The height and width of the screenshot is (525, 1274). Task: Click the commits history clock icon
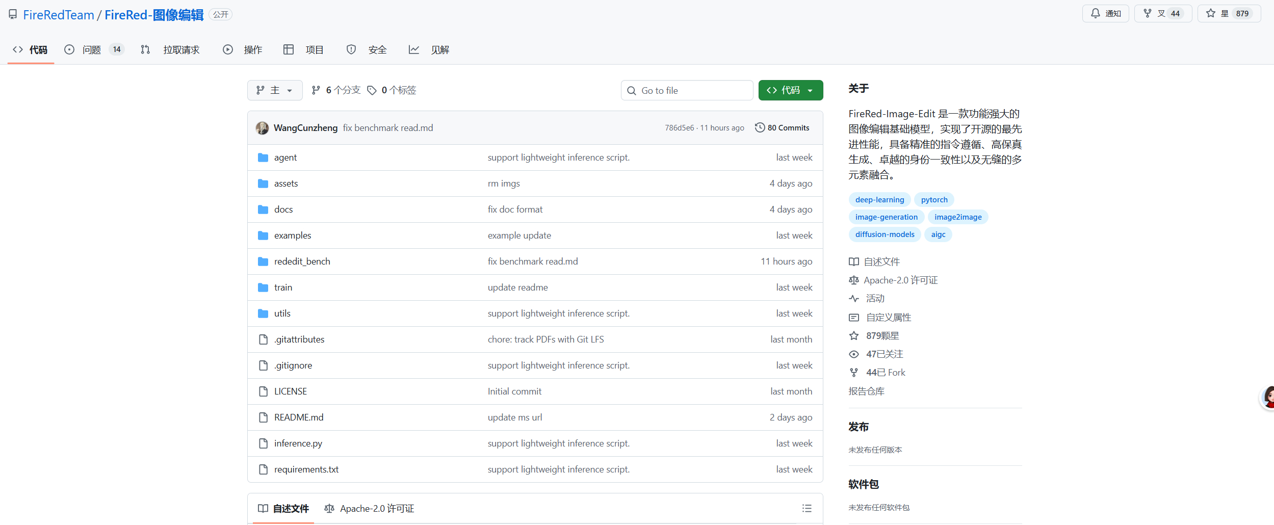point(760,127)
